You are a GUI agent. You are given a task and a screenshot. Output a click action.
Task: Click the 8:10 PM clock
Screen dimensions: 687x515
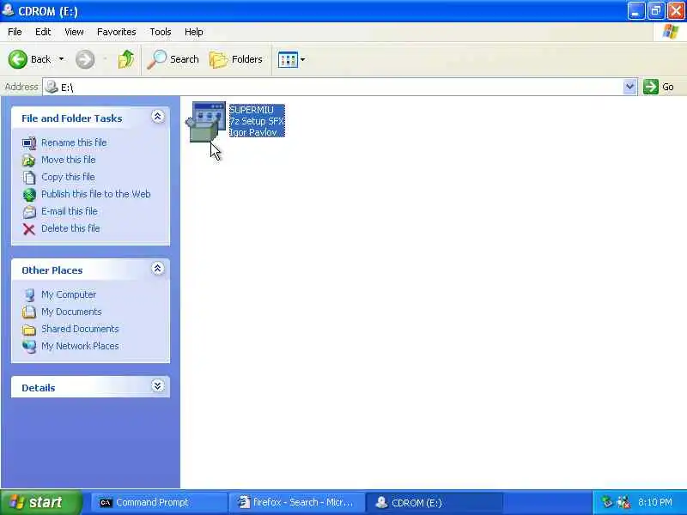click(655, 502)
